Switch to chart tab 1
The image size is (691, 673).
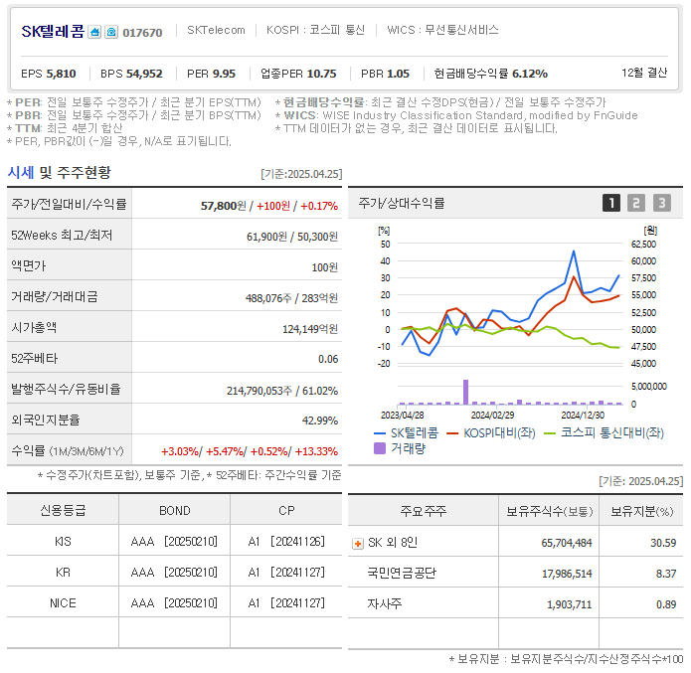point(611,203)
